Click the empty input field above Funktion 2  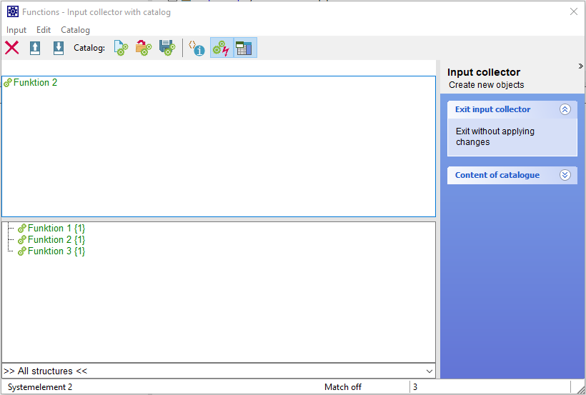(x=219, y=68)
